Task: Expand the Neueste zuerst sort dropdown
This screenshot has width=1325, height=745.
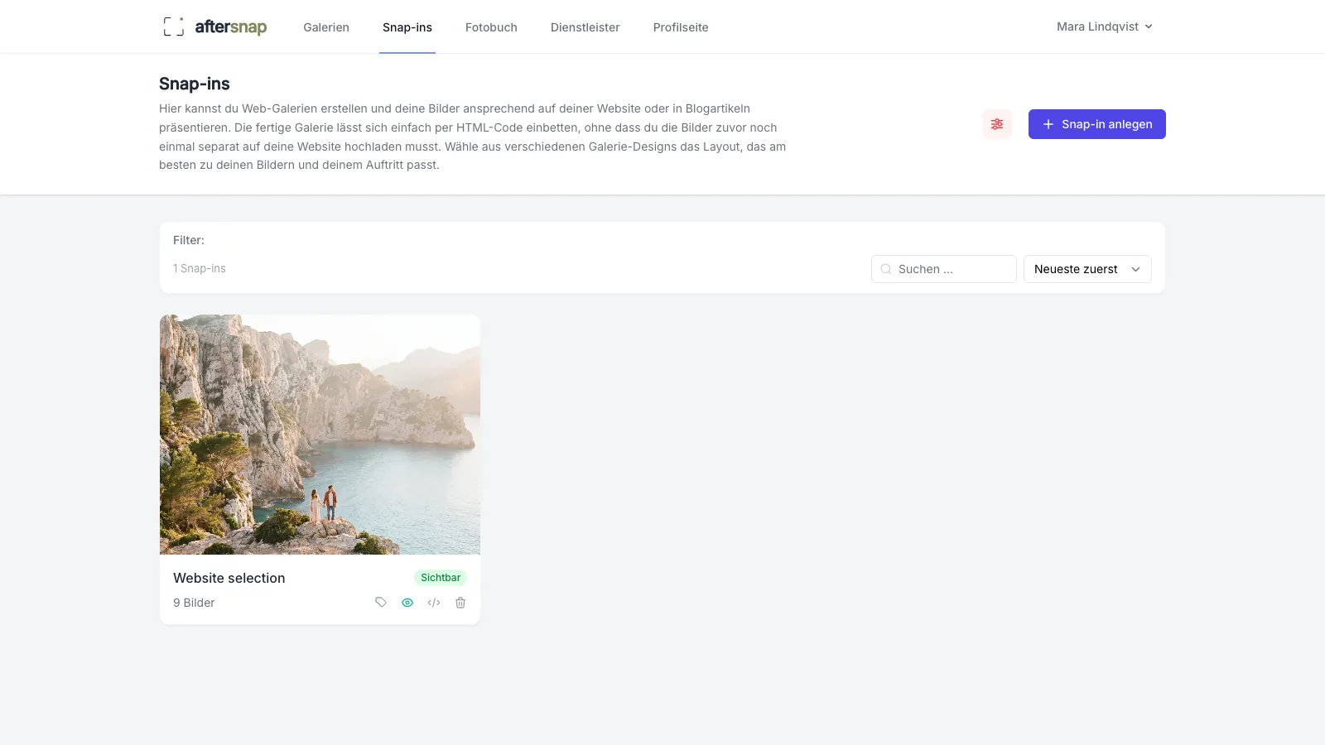Action: [1087, 269]
